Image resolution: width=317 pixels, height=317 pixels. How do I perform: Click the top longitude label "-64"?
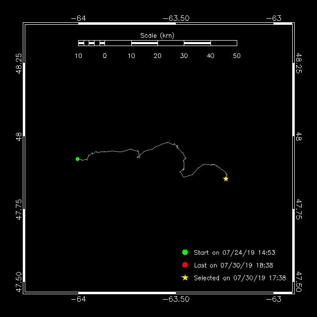tap(78, 18)
